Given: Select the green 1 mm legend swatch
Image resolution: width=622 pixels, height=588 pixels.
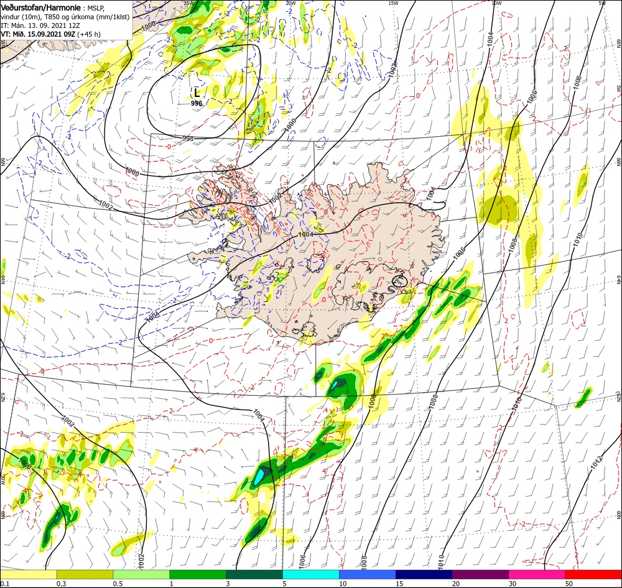Looking at the screenshot, I should (x=198, y=574).
